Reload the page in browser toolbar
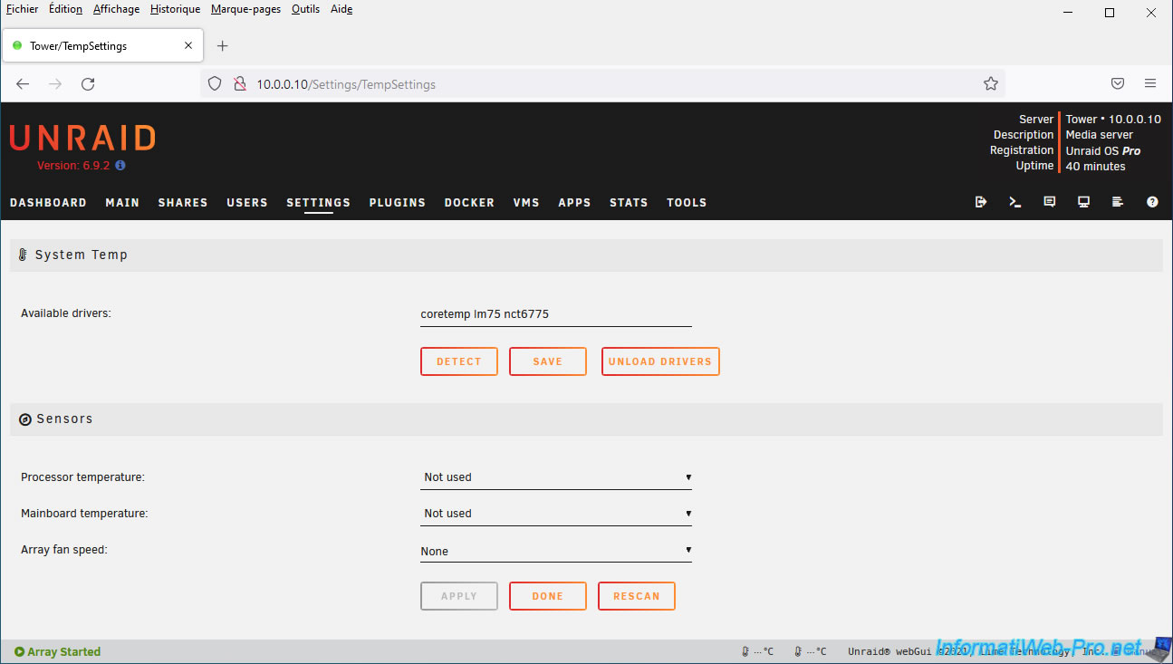Viewport: 1173px width, 664px height. click(x=88, y=84)
